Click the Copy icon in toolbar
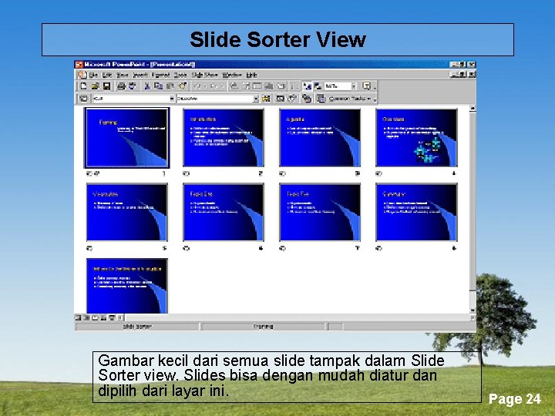555x416 pixels. click(x=158, y=86)
